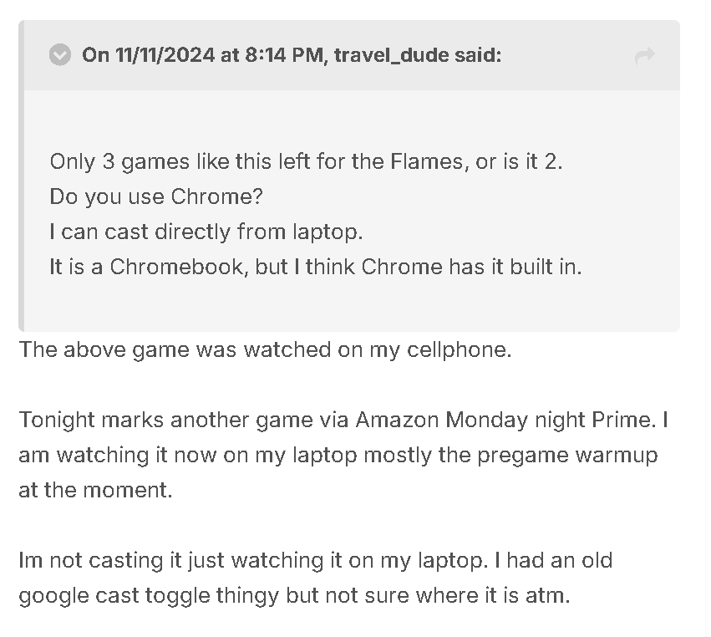Click the words "Amazon Monday night Prime"
Screen dimensions: 711x637
pyautogui.click(x=505, y=420)
